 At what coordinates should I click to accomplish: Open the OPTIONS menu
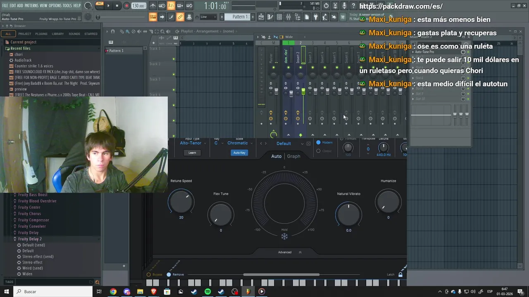click(x=55, y=5)
